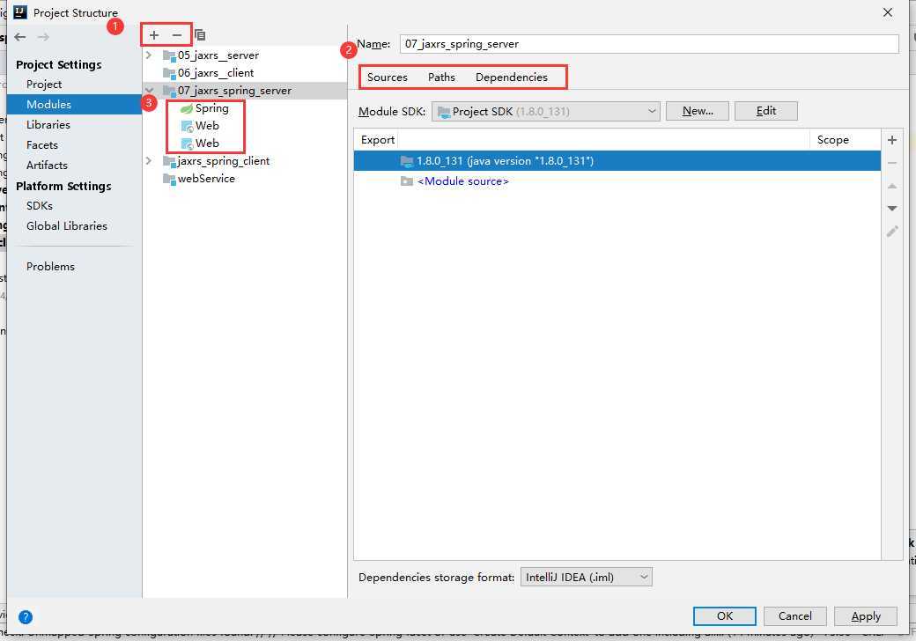This screenshot has width=916, height=641.
Task: Click the Edit SDK button
Action: (x=766, y=111)
